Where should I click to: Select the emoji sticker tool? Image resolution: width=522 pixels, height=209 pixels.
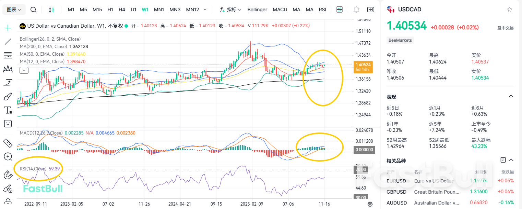[x=8, y=123]
